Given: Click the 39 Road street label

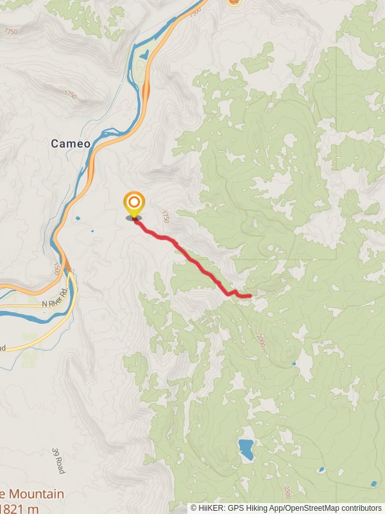Looking at the screenshot, I should (58, 461).
